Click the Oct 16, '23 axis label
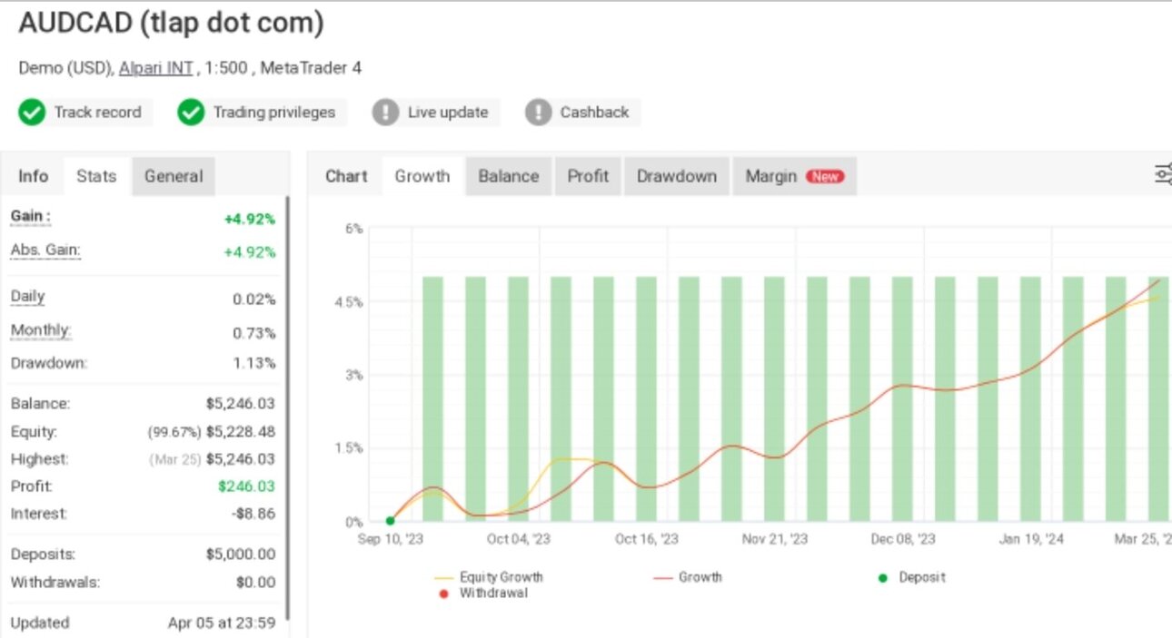 (x=647, y=539)
